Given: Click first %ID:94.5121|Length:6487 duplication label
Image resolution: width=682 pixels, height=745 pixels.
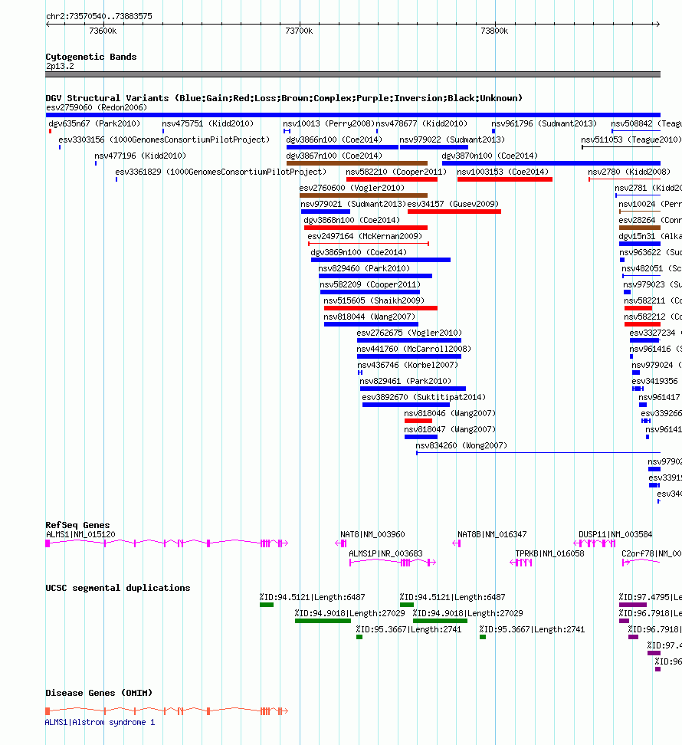Looking at the screenshot, I should (312, 598).
